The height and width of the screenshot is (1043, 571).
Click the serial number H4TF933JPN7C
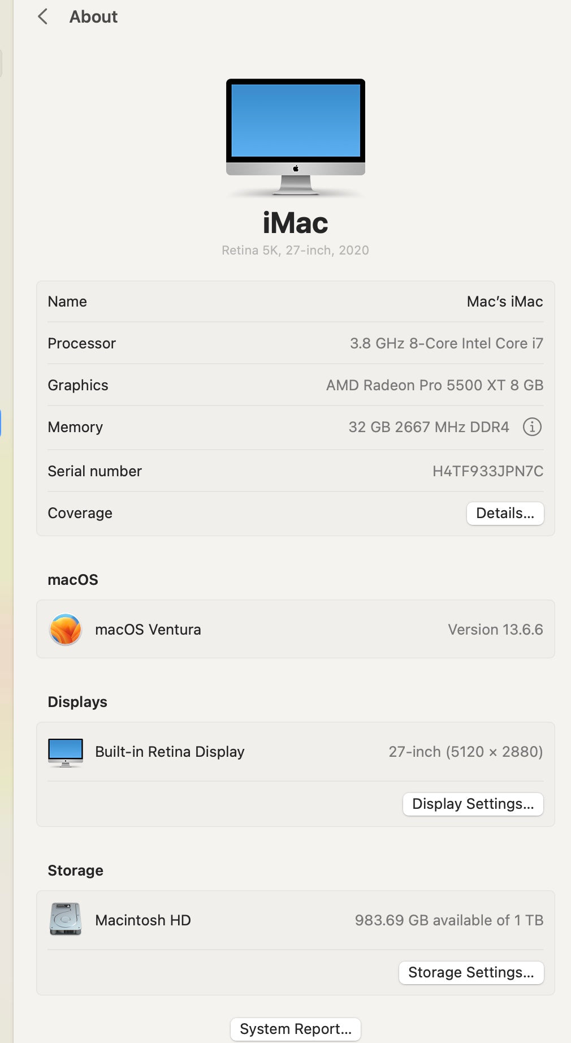click(x=487, y=471)
